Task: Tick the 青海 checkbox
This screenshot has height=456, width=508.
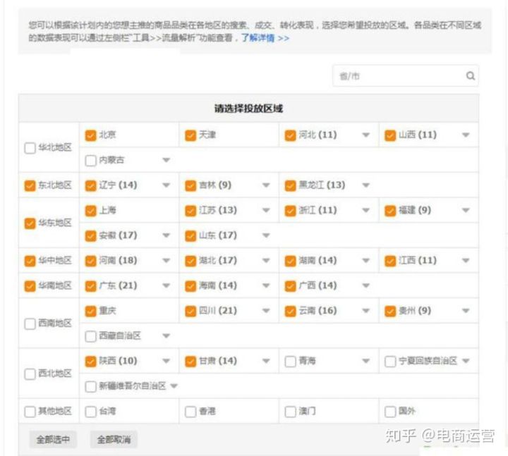Action: [x=290, y=362]
